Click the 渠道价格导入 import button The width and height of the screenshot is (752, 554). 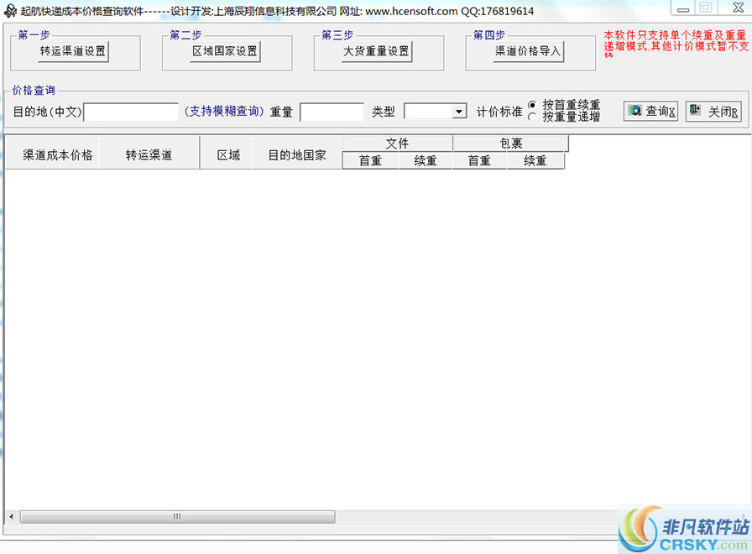click(528, 51)
